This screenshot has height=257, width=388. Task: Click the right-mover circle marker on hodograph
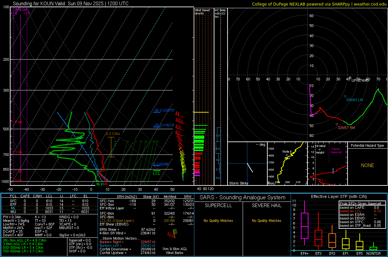tap(337, 124)
